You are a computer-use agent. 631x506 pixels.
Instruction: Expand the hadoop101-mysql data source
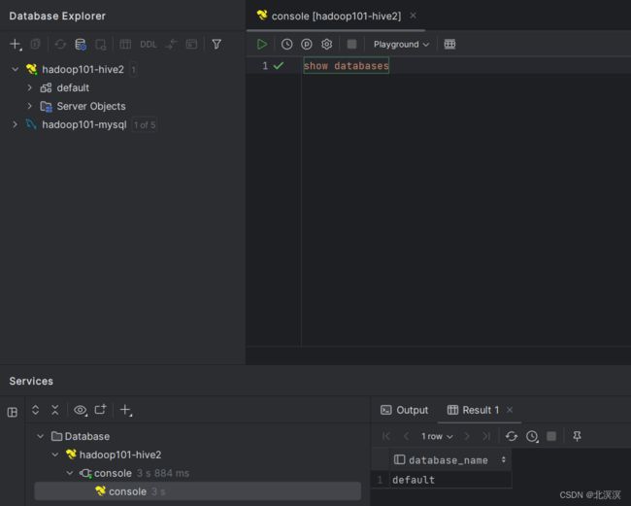[x=16, y=124]
